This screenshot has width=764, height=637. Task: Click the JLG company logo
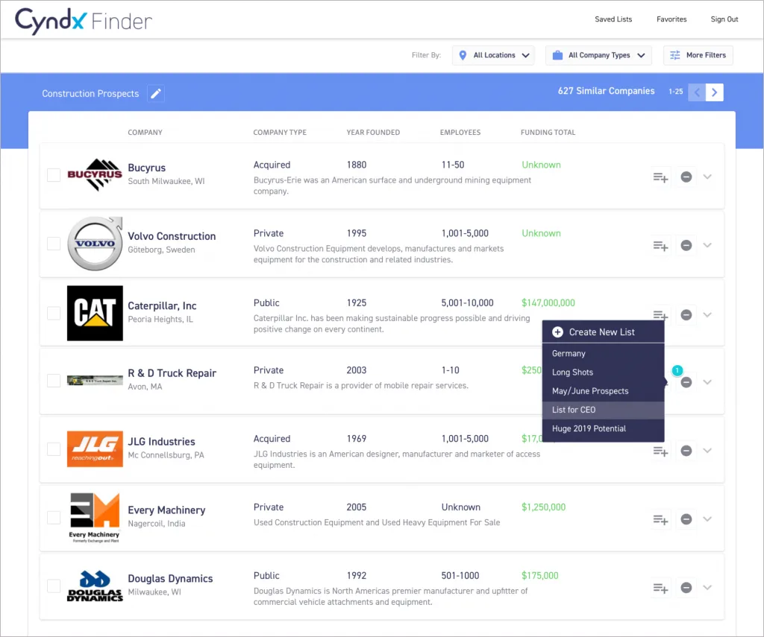[95, 449]
